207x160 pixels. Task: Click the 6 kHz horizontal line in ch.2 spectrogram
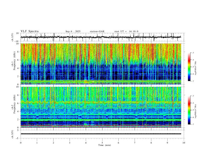pyautogui.click(x=101, y=102)
